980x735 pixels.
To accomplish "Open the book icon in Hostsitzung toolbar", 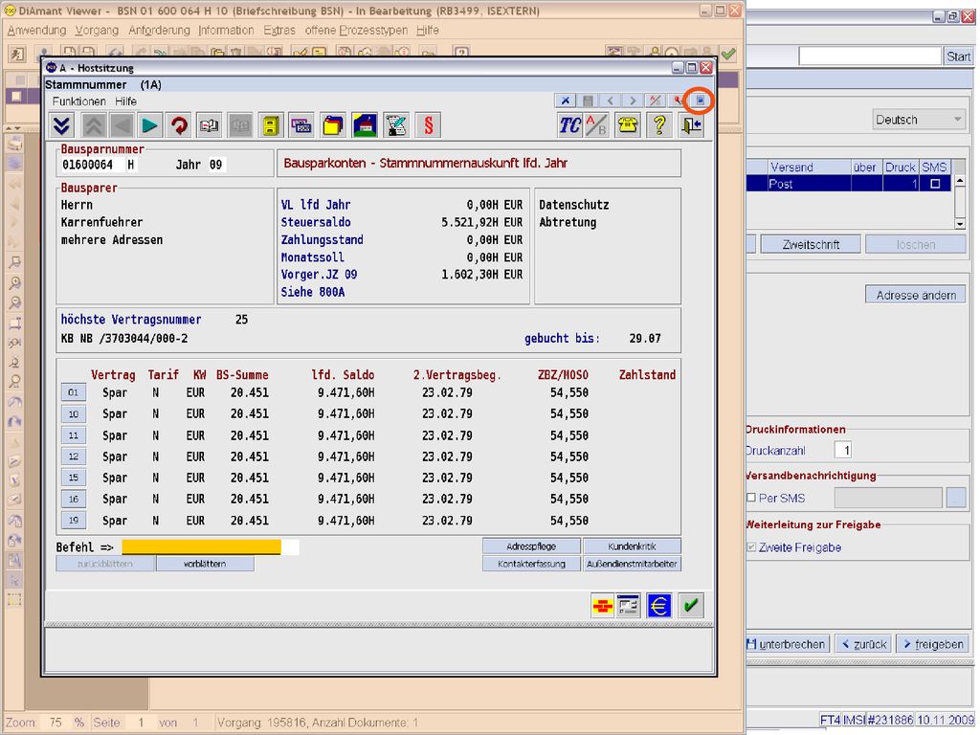I will click(x=210, y=125).
